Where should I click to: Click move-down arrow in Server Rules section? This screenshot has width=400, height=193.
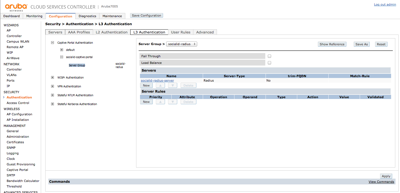click(x=172, y=102)
